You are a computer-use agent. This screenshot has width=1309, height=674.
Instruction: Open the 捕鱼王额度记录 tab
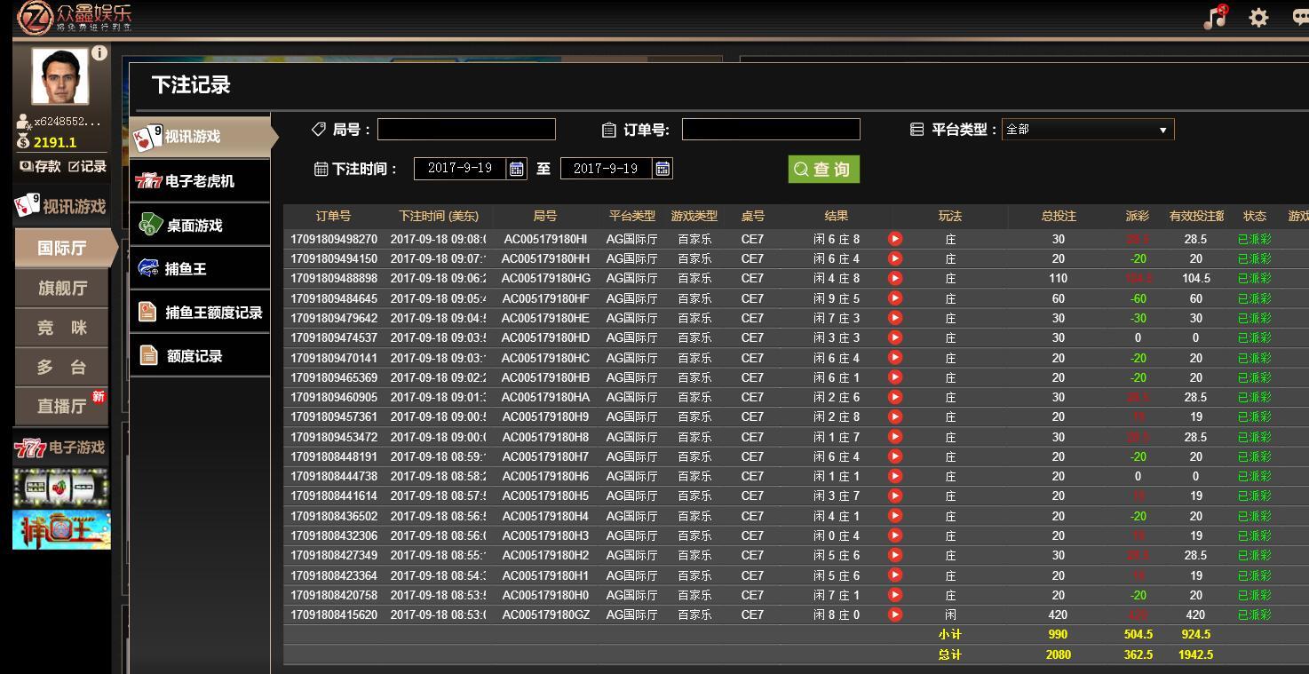200,313
